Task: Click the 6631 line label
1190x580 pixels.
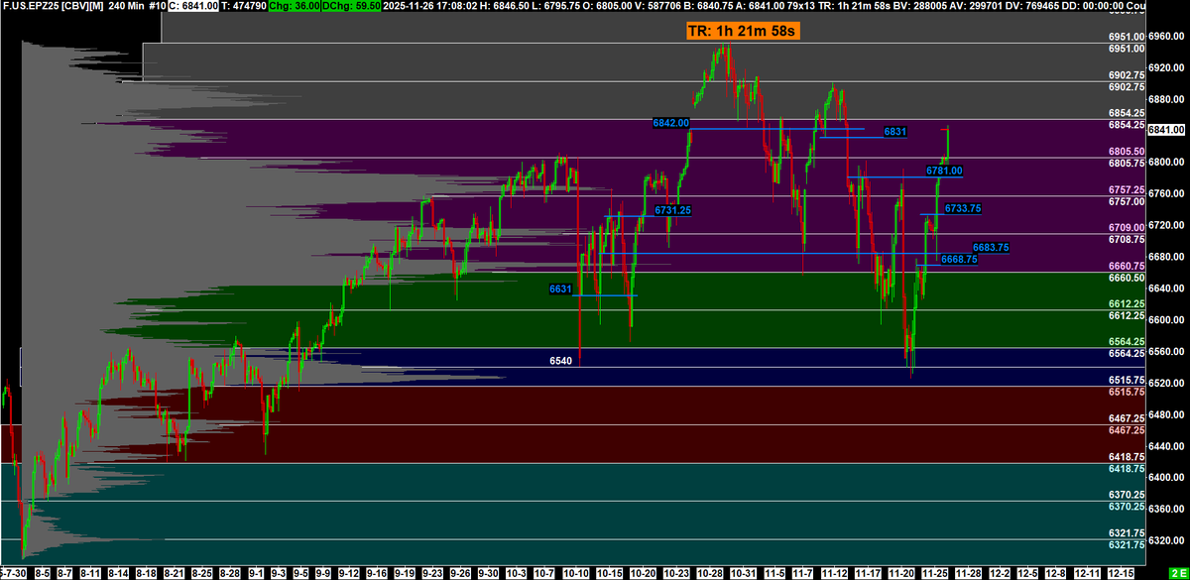Action: pos(559,290)
